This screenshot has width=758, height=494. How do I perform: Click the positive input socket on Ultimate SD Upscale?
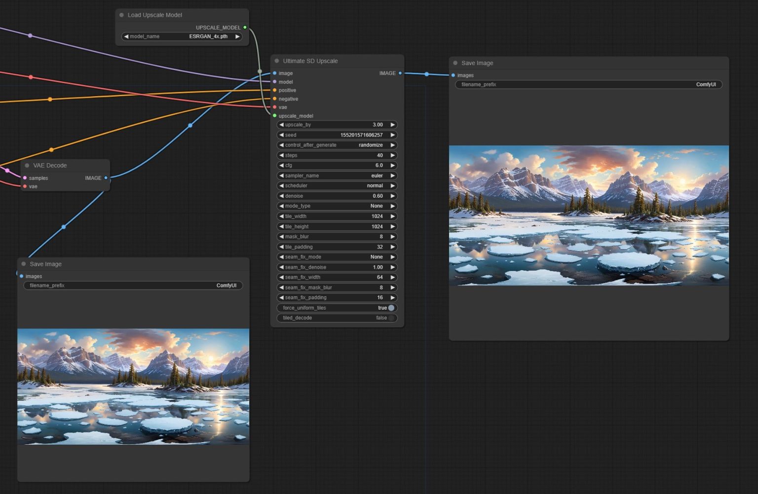tap(275, 90)
